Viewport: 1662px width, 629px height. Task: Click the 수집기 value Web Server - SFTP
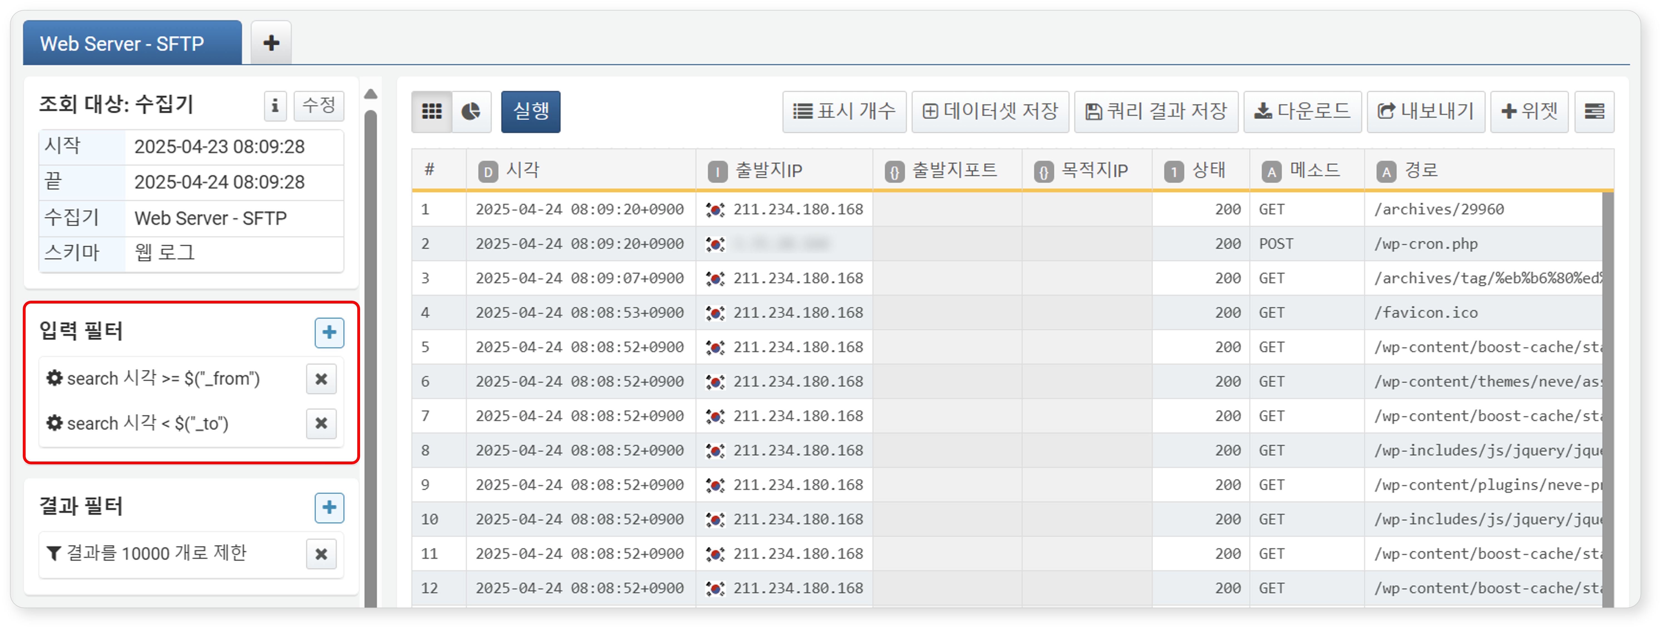click(x=210, y=218)
